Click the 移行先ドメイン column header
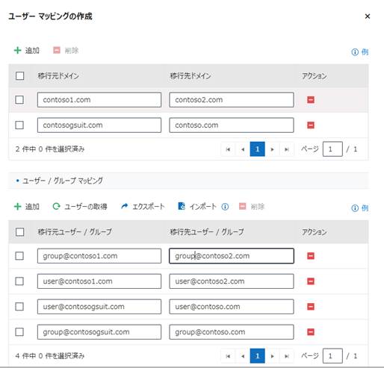Screen dimensions: 384x368 pos(191,76)
